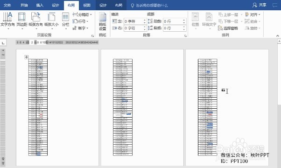Open the 文字方向 text direction menu

[x=7, y=21]
